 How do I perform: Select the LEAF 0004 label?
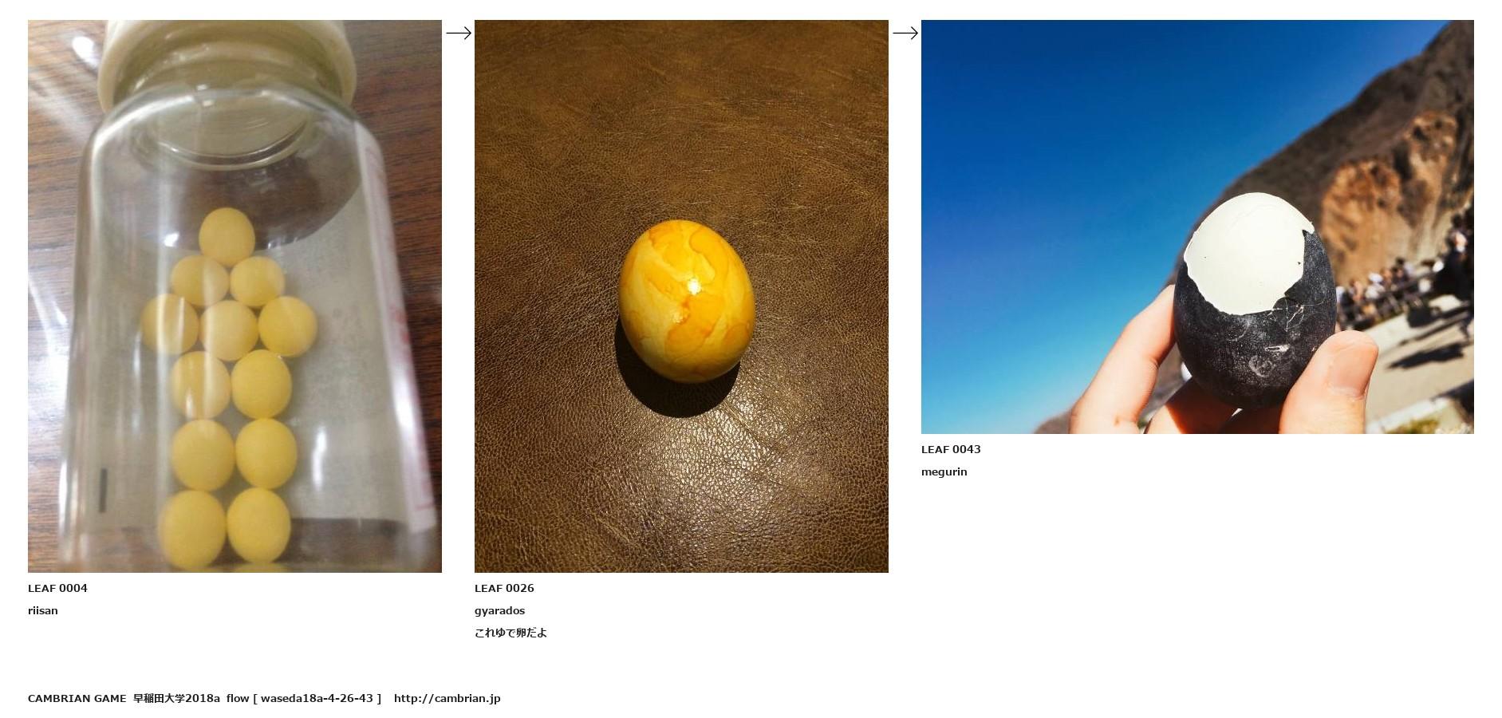(57, 588)
